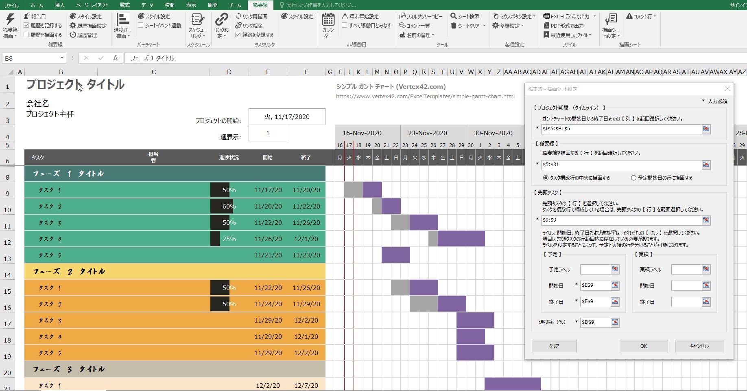The image size is (747, 391).
Task: Open シート検索 magnifier tool
Action: click(465, 16)
